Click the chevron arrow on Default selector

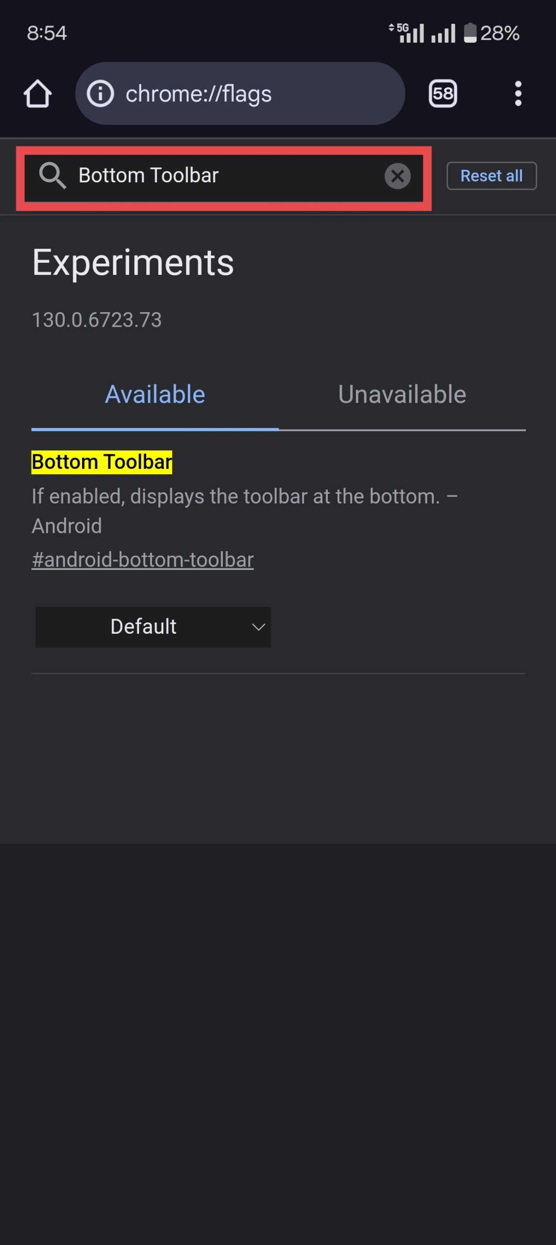pyautogui.click(x=258, y=627)
